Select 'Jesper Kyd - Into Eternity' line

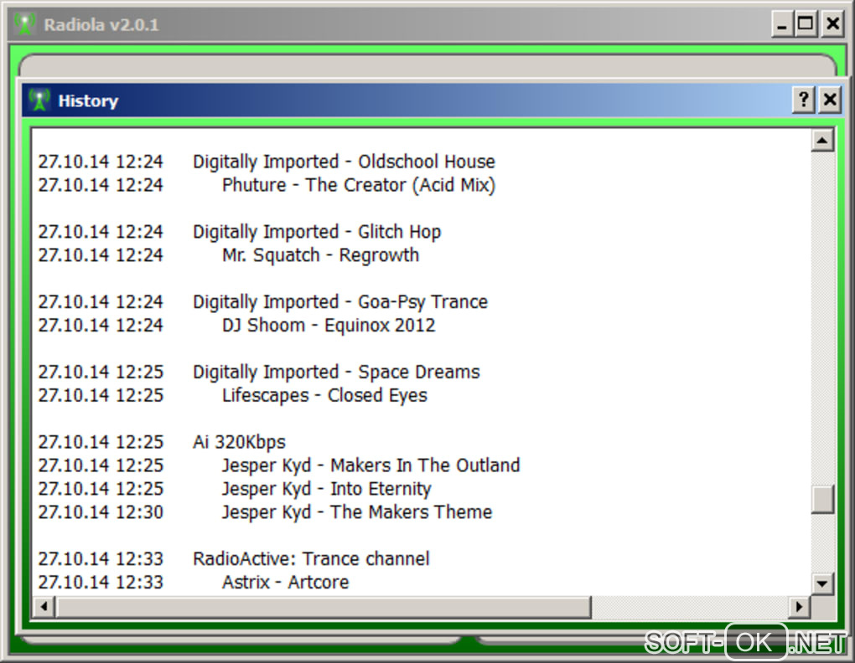(x=327, y=489)
